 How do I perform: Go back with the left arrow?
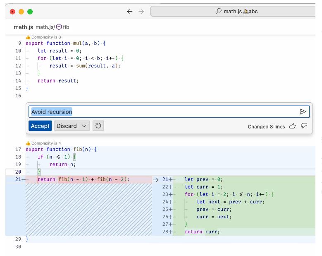[x=129, y=12]
